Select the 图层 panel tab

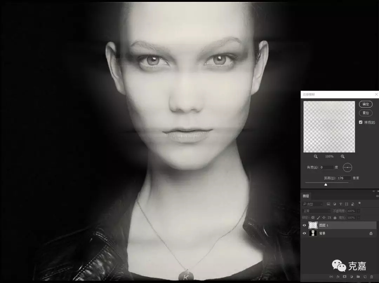click(306, 196)
